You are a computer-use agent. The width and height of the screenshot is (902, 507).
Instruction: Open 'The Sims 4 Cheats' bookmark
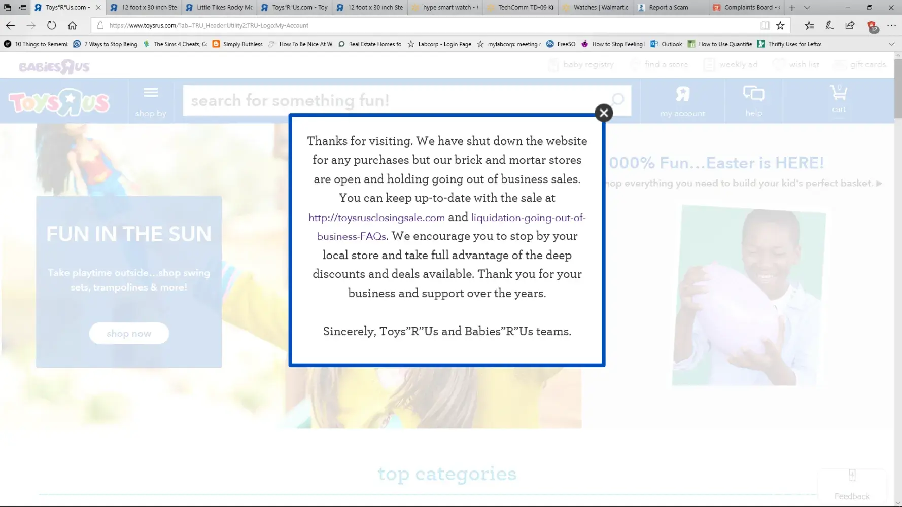[175, 44]
